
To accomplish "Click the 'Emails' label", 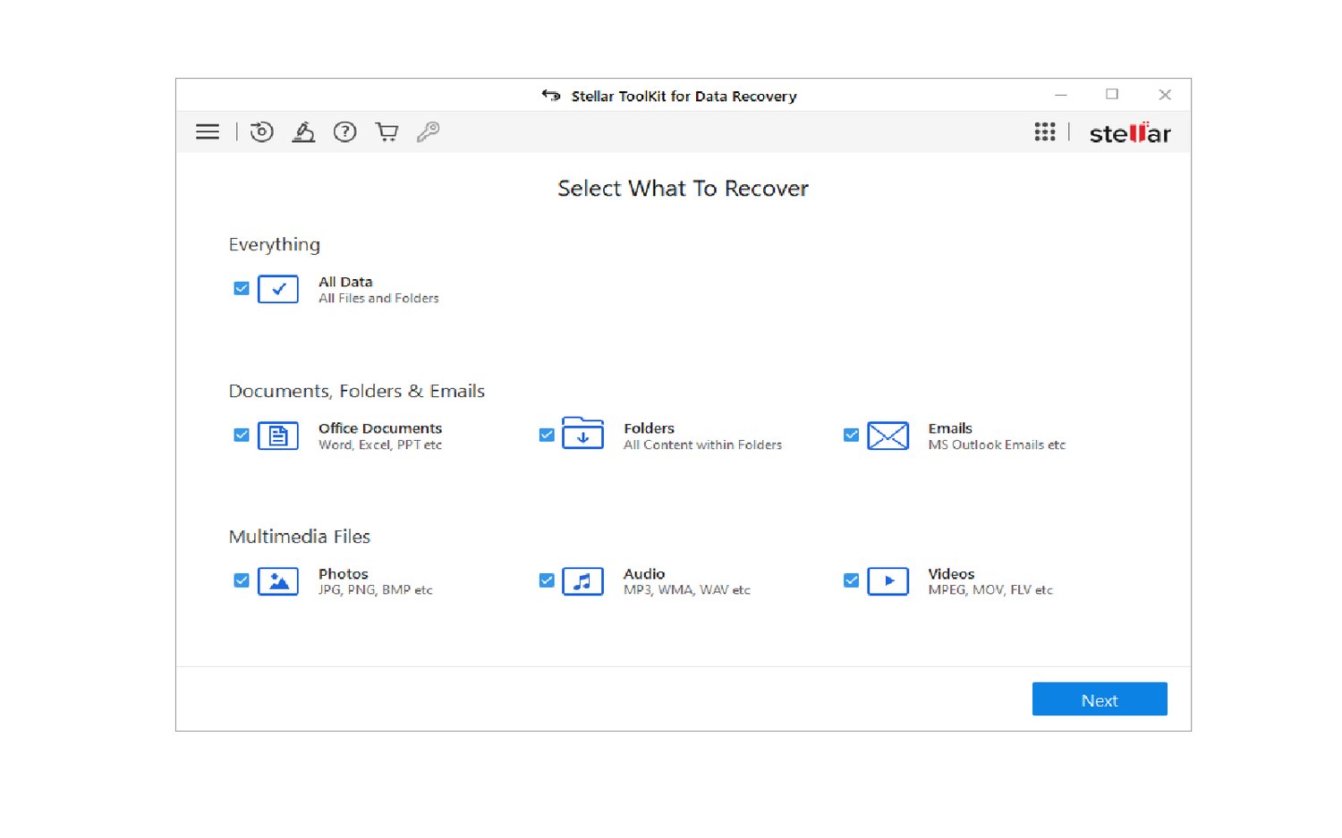I will tap(950, 428).
